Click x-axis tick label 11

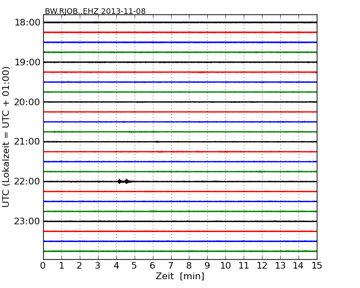244,265
